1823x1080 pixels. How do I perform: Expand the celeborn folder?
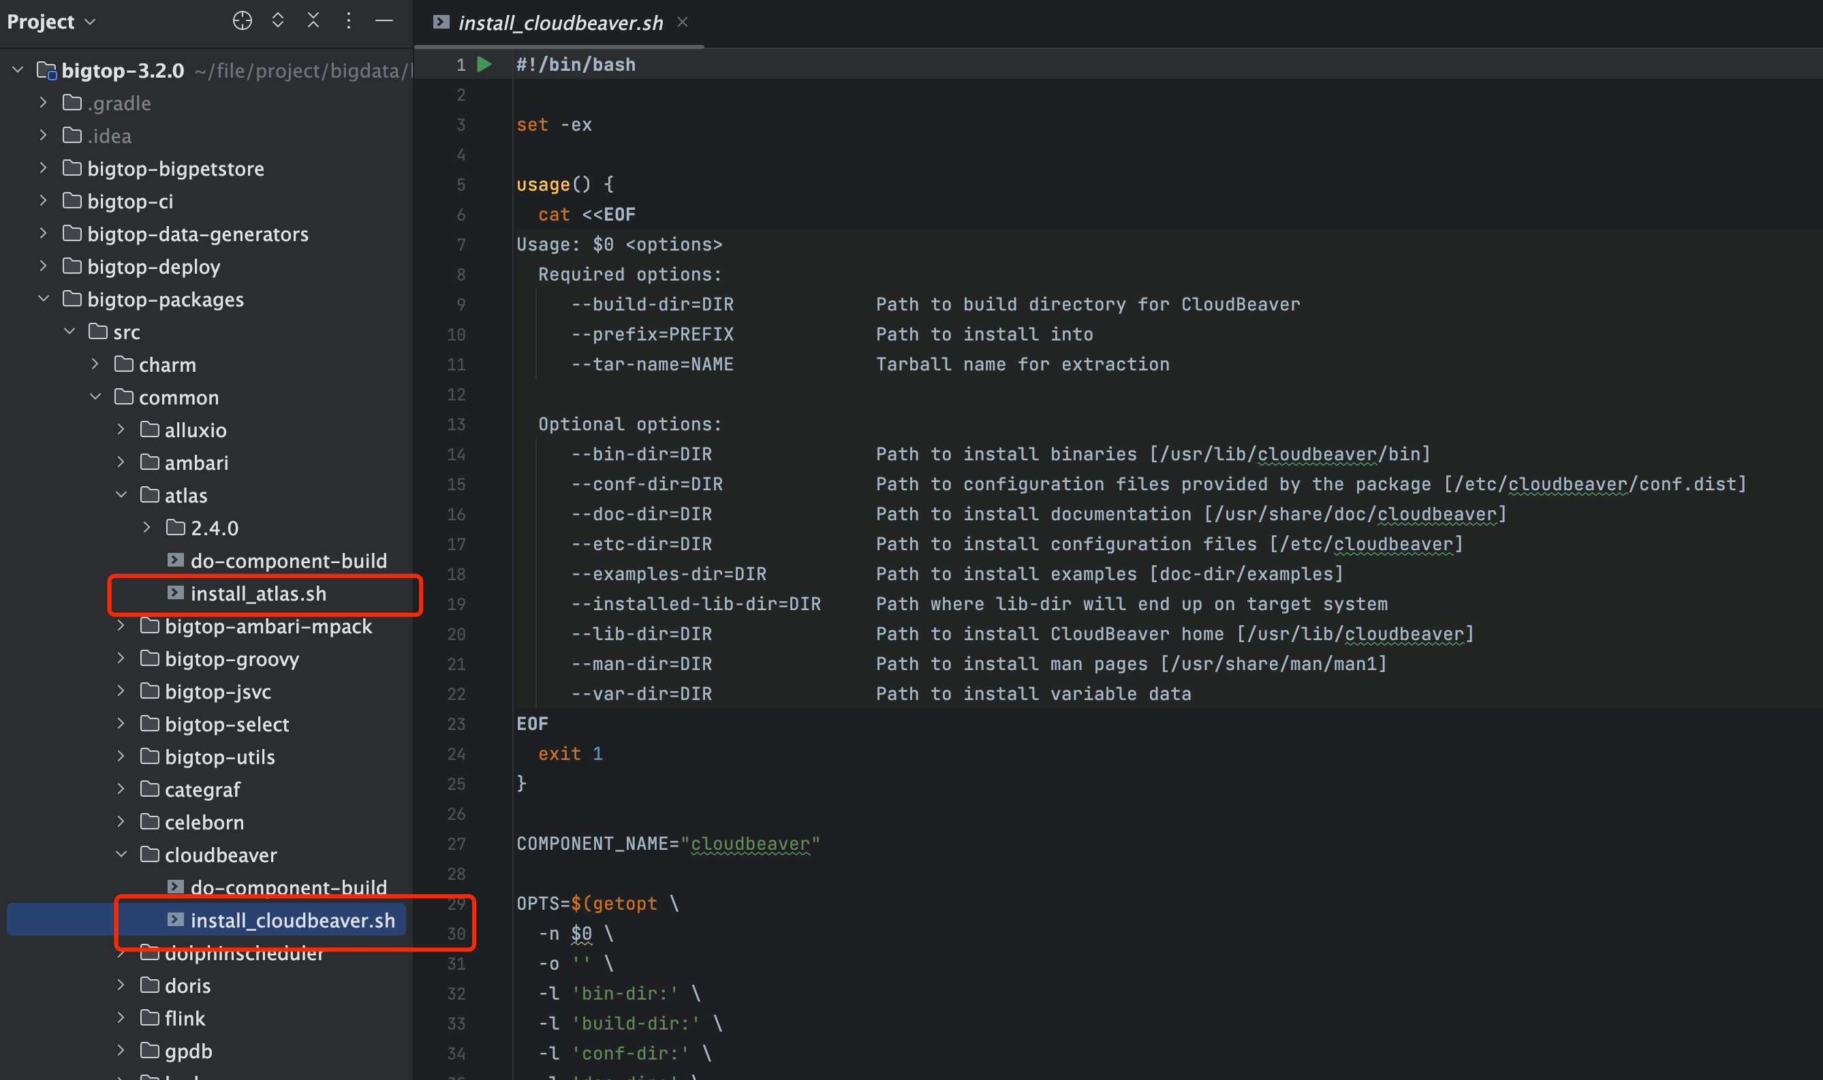[x=121, y=822]
